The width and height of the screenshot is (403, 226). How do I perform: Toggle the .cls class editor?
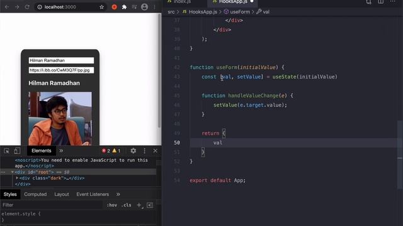point(126,205)
